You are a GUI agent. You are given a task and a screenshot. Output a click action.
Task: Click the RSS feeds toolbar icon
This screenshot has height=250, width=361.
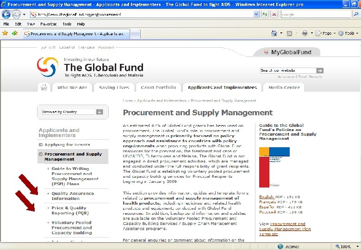289,34
